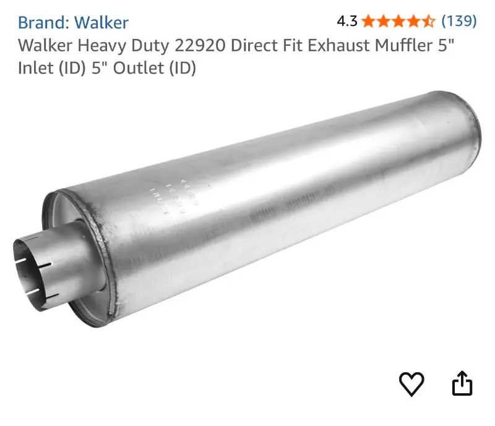Click "Direct Fit Exhaust Muffler" in title
This screenshot has width=495, height=426.
coord(332,45)
